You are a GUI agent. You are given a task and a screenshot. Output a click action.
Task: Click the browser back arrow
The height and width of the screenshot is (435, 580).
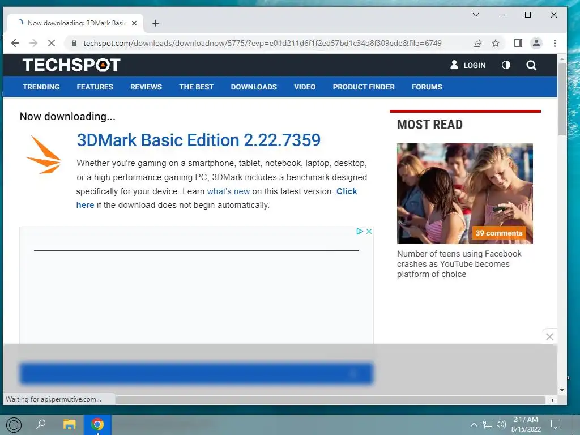point(15,43)
